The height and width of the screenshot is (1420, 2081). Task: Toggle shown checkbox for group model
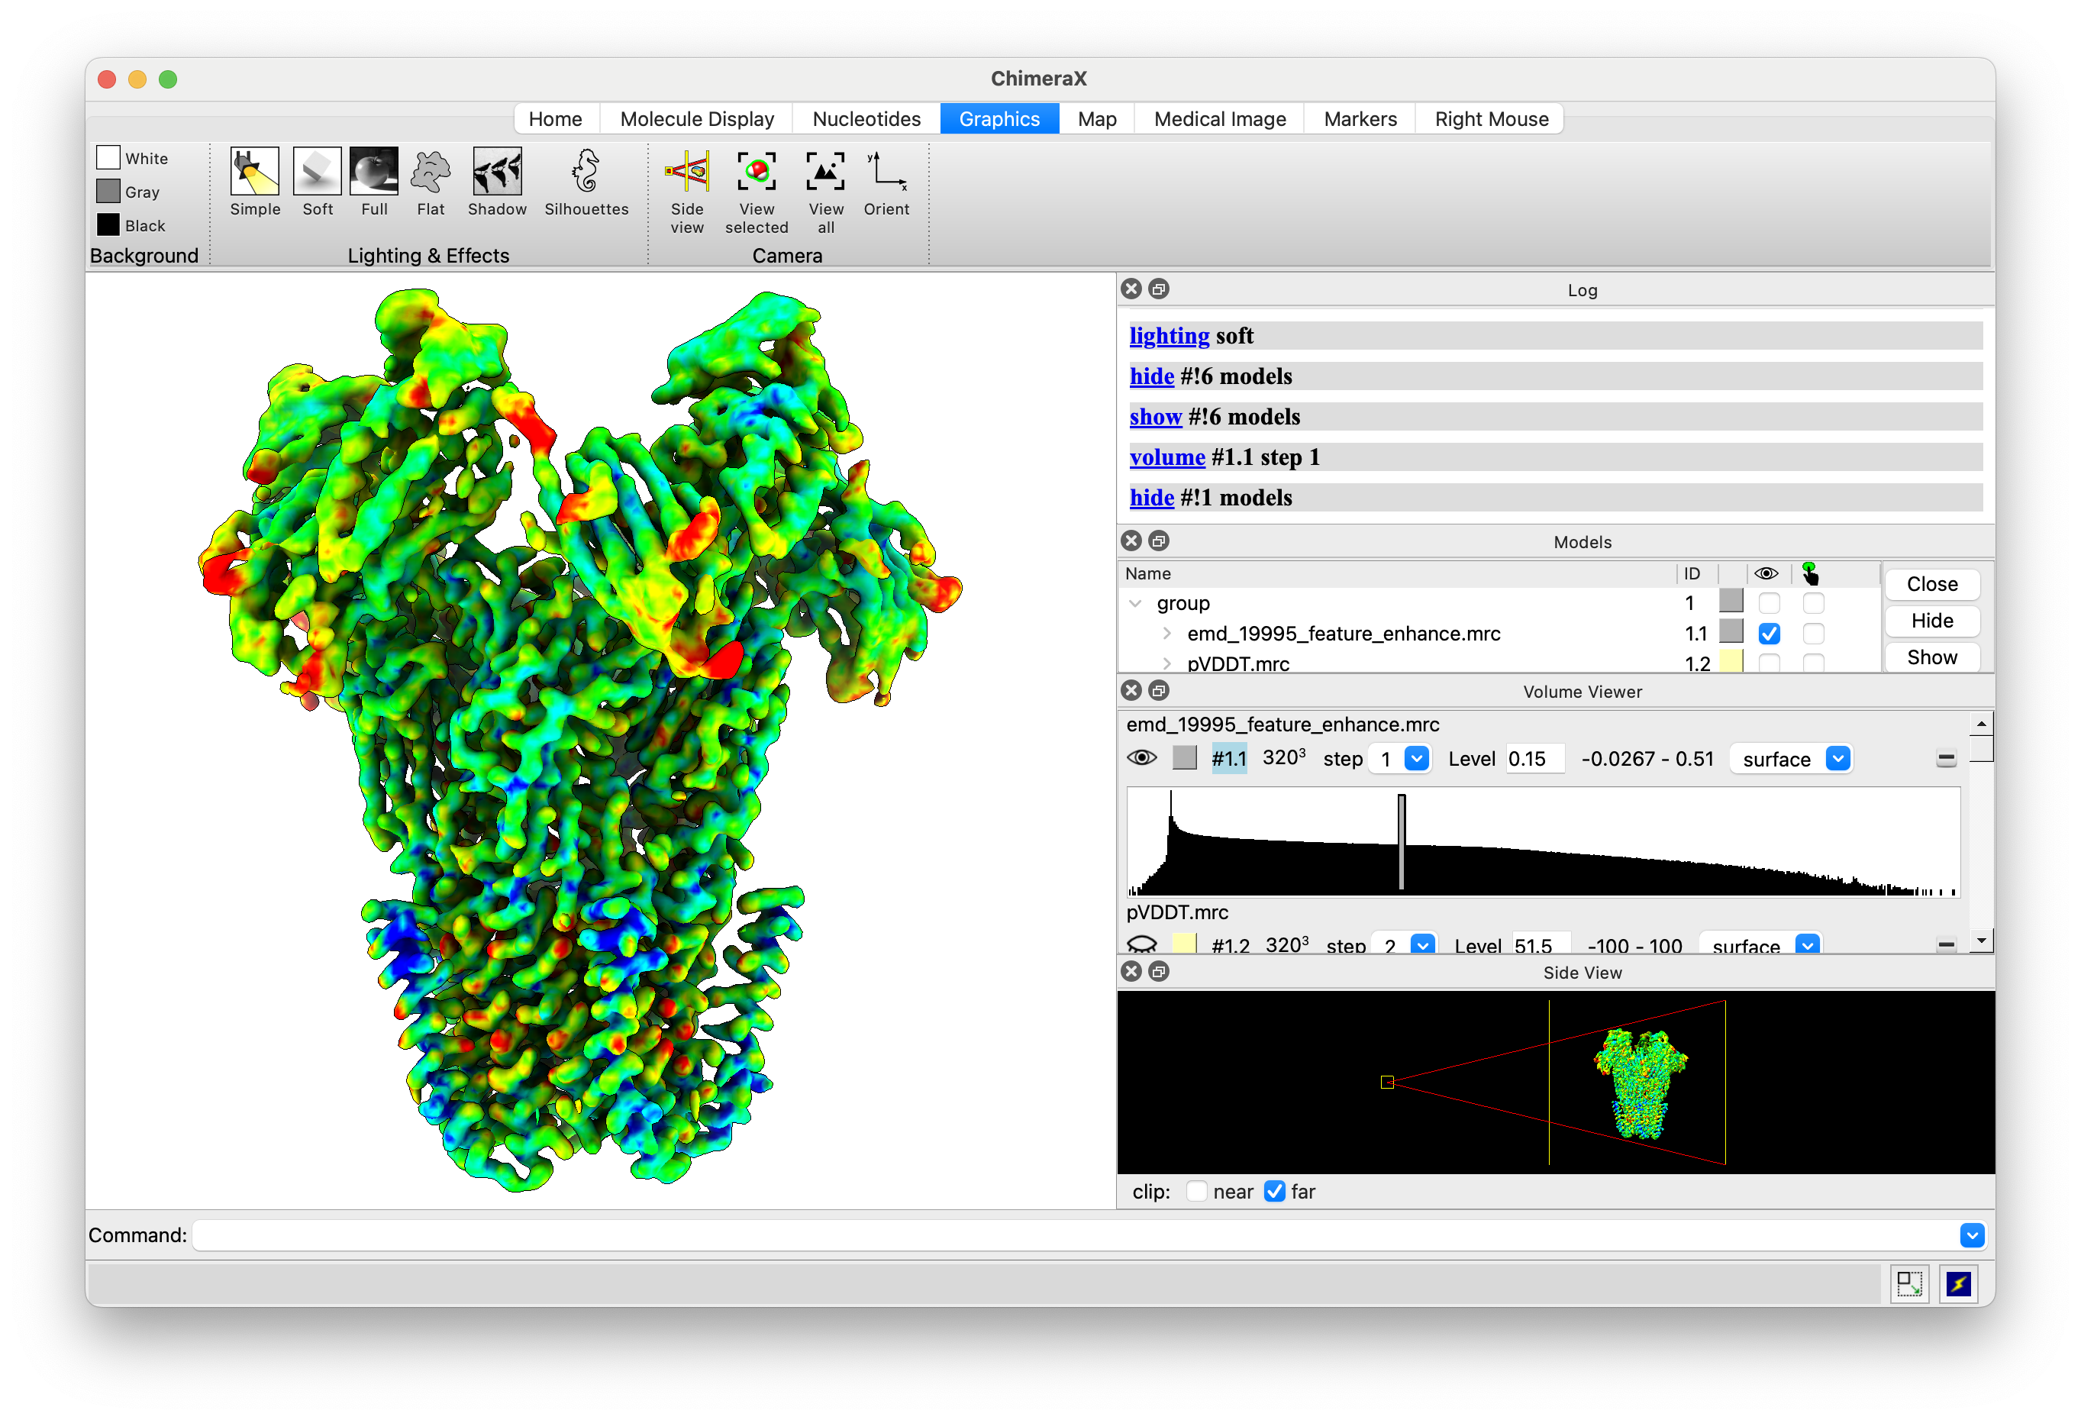coord(1769,603)
